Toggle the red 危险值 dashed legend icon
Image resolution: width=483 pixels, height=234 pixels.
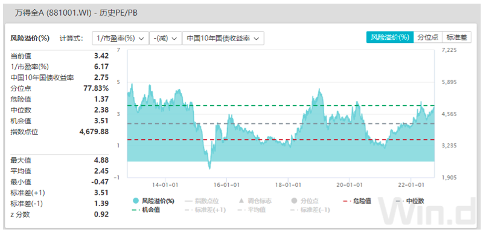(x=347, y=201)
